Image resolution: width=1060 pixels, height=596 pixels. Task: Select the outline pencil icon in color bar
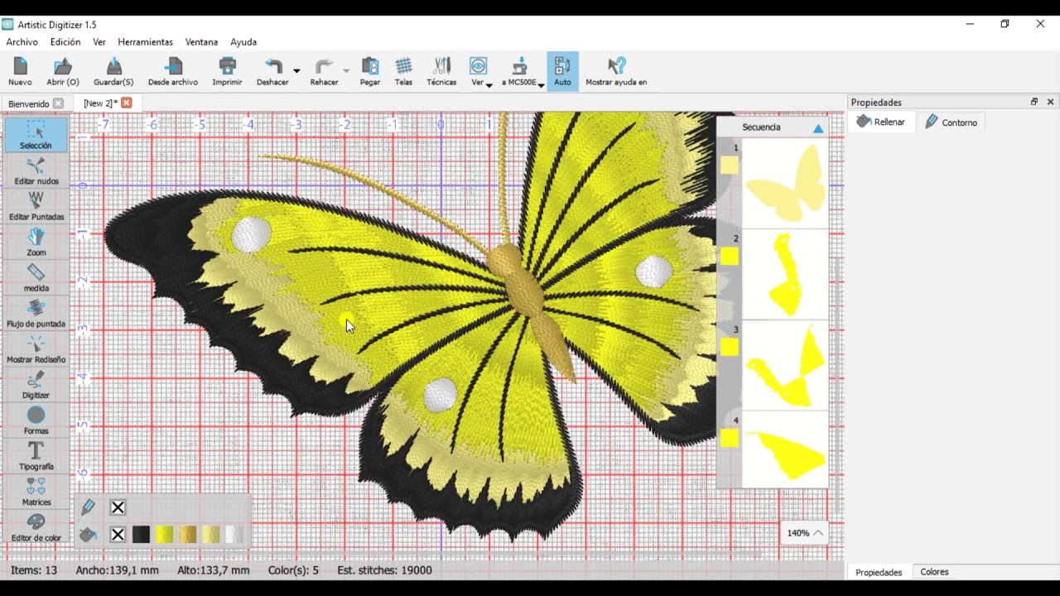pyautogui.click(x=88, y=507)
